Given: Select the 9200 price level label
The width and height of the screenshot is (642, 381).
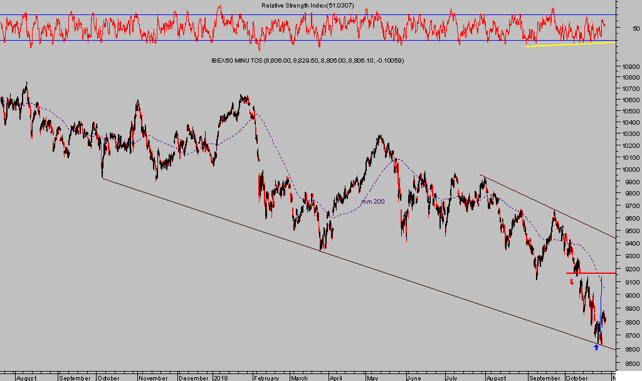Looking at the screenshot, I should [x=629, y=269].
